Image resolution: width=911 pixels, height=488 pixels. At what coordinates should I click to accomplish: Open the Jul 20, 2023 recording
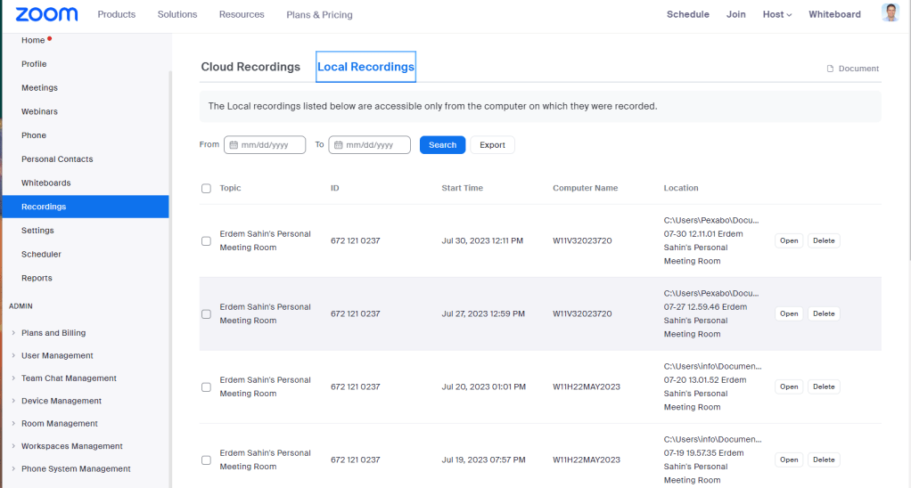[x=789, y=387]
